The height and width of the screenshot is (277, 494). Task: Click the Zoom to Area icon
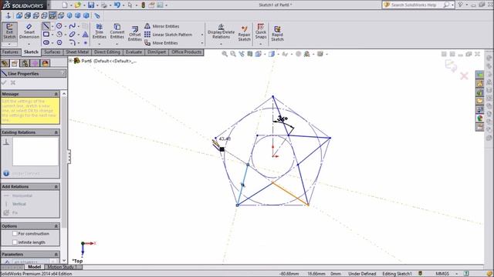pyautogui.click(x=233, y=54)
